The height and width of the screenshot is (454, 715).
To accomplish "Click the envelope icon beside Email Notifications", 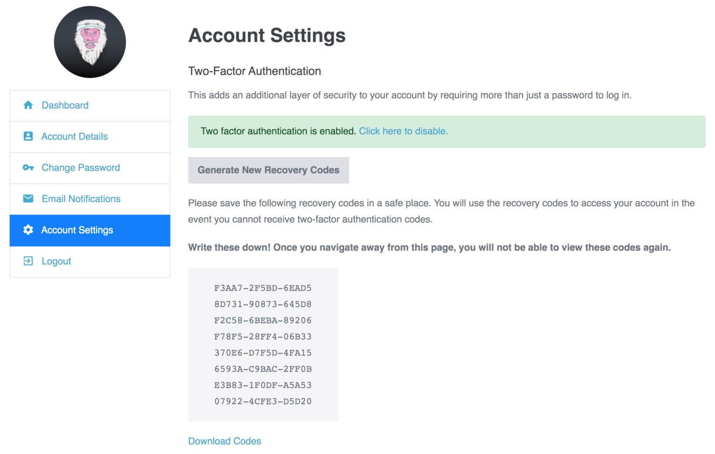I will [28, 199].
